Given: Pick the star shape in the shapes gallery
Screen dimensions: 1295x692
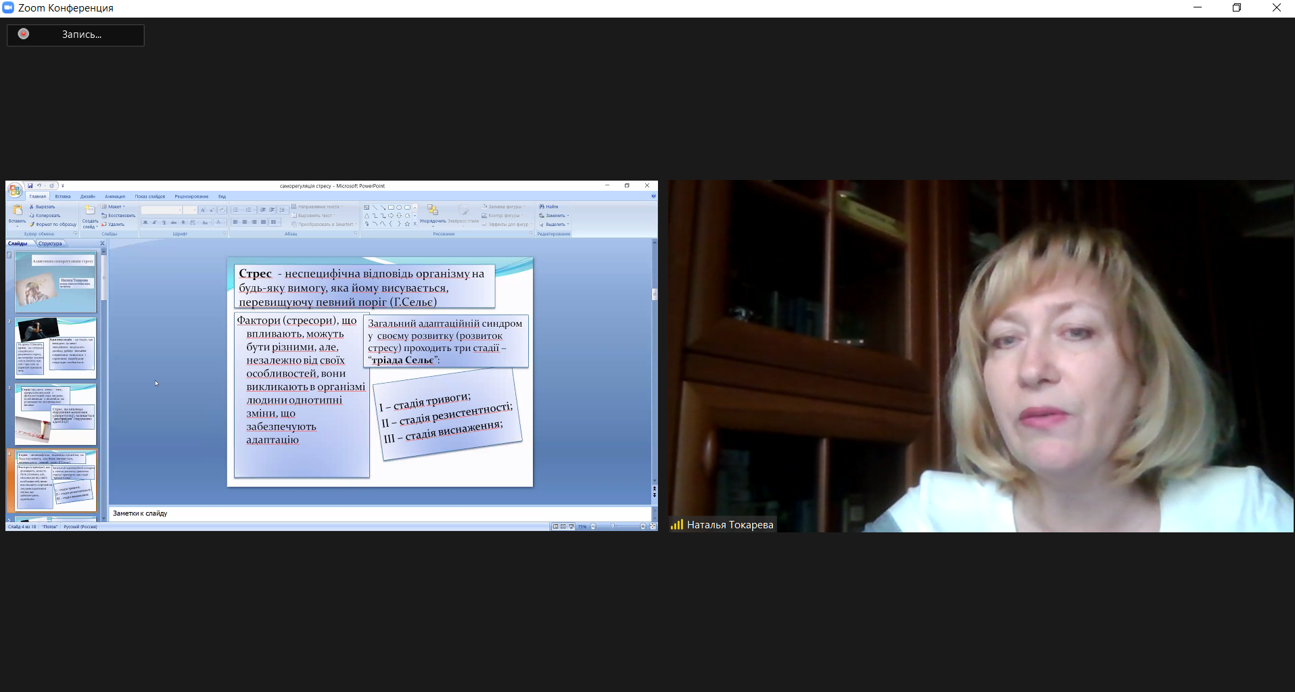Looking at the screenshot, I should [407, 224].
